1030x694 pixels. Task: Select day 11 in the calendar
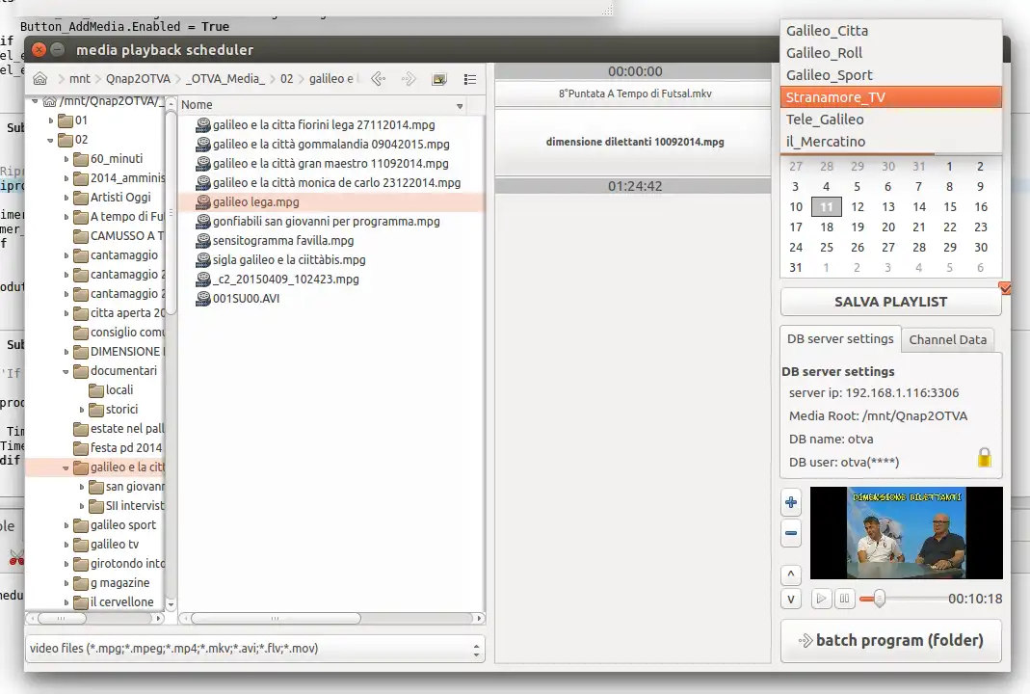click(x=827, y=207)
